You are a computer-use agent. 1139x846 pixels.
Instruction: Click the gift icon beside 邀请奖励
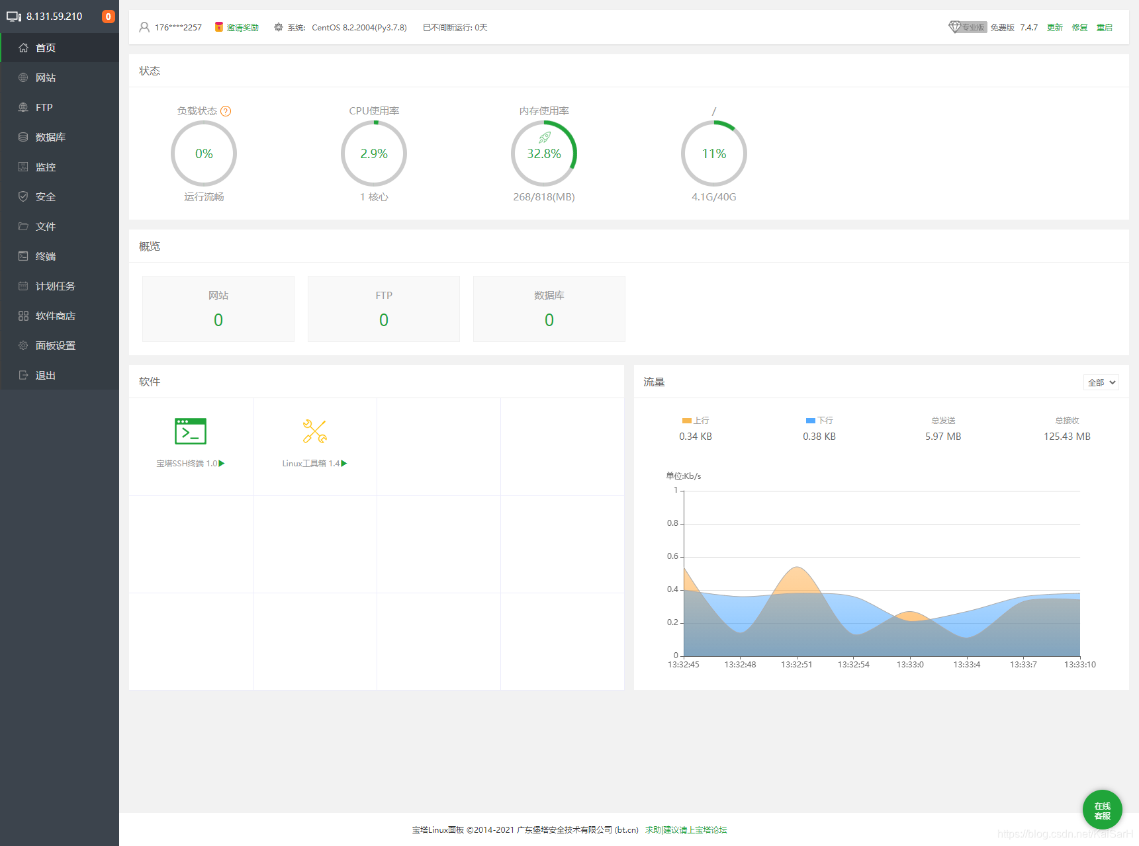218,27
